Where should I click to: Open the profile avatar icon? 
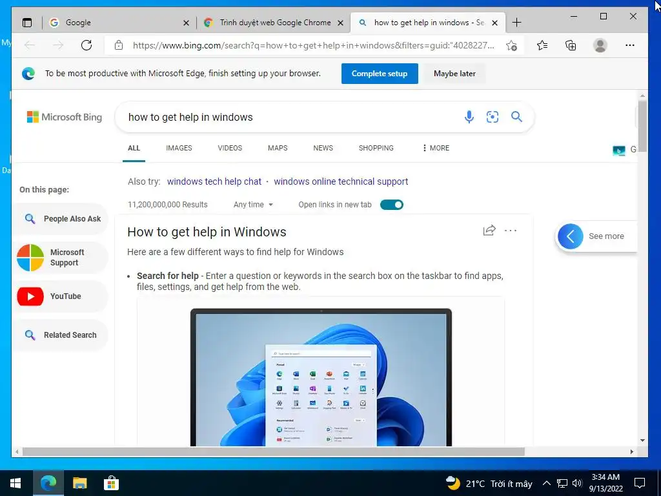pos(600,45)
